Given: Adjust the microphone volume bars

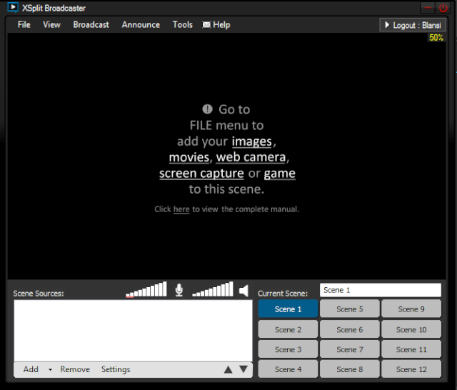Looking at the screenshot, I should 146,289.
